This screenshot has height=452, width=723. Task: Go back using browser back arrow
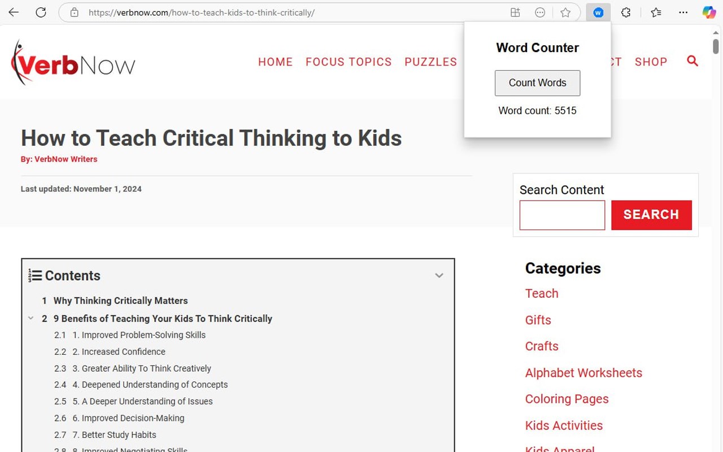point(14,12)
